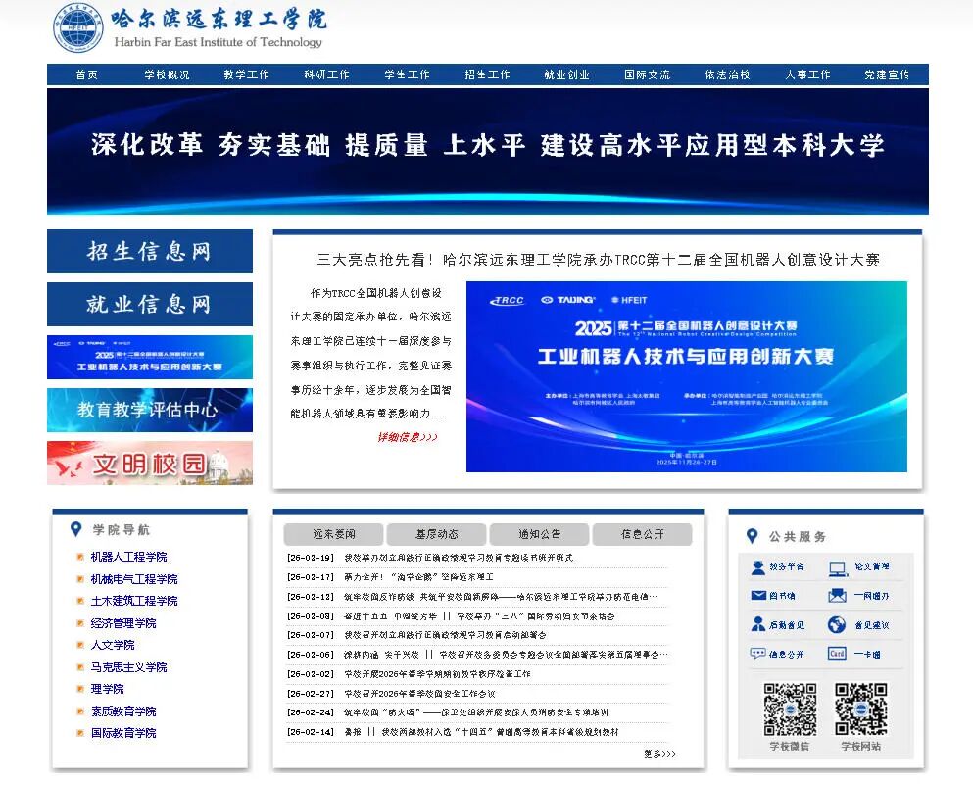The image size is (973, 785).
Task: Select the globe icon for 意见建议
Action: click(837, 624)
